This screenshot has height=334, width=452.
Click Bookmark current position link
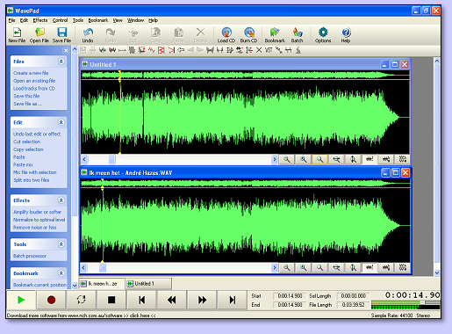point(39,285)
